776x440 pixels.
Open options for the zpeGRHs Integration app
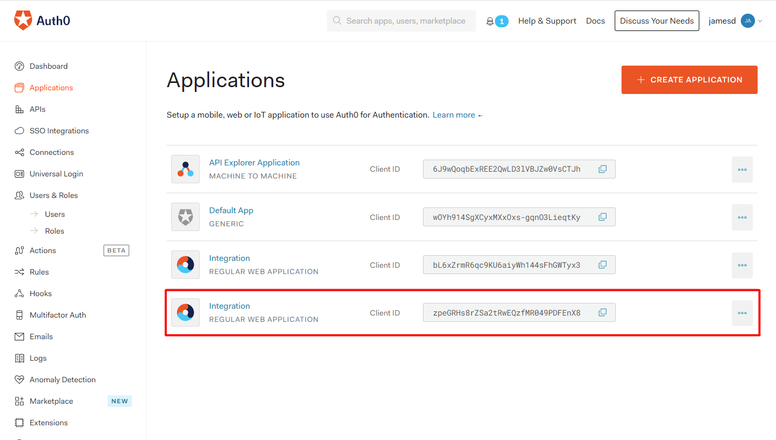click(742, 313)
